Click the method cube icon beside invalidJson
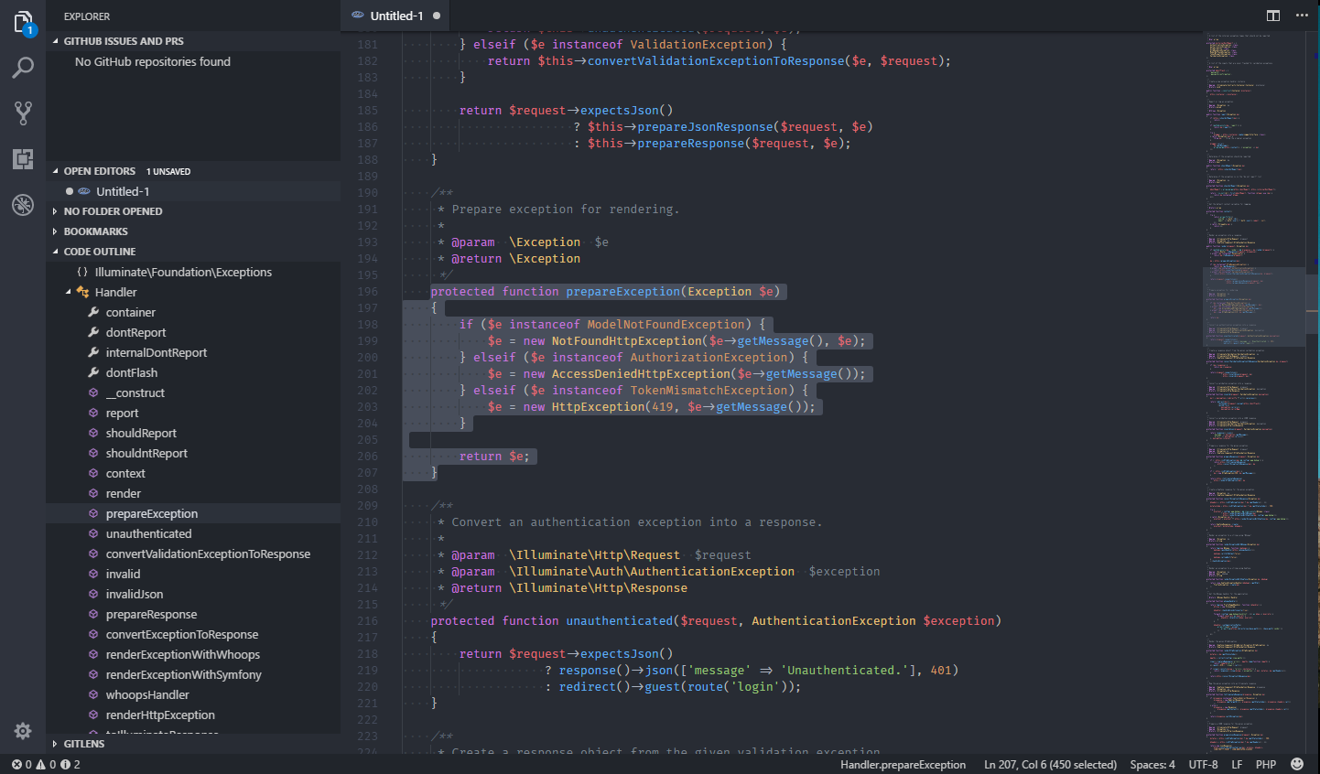The image size is (1320, 774). [x=93, y=594]
